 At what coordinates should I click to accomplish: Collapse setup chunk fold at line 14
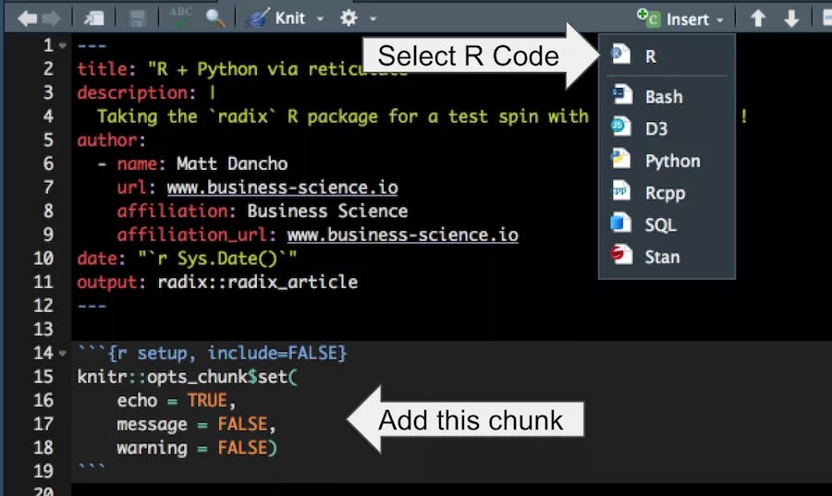(63, 353)
